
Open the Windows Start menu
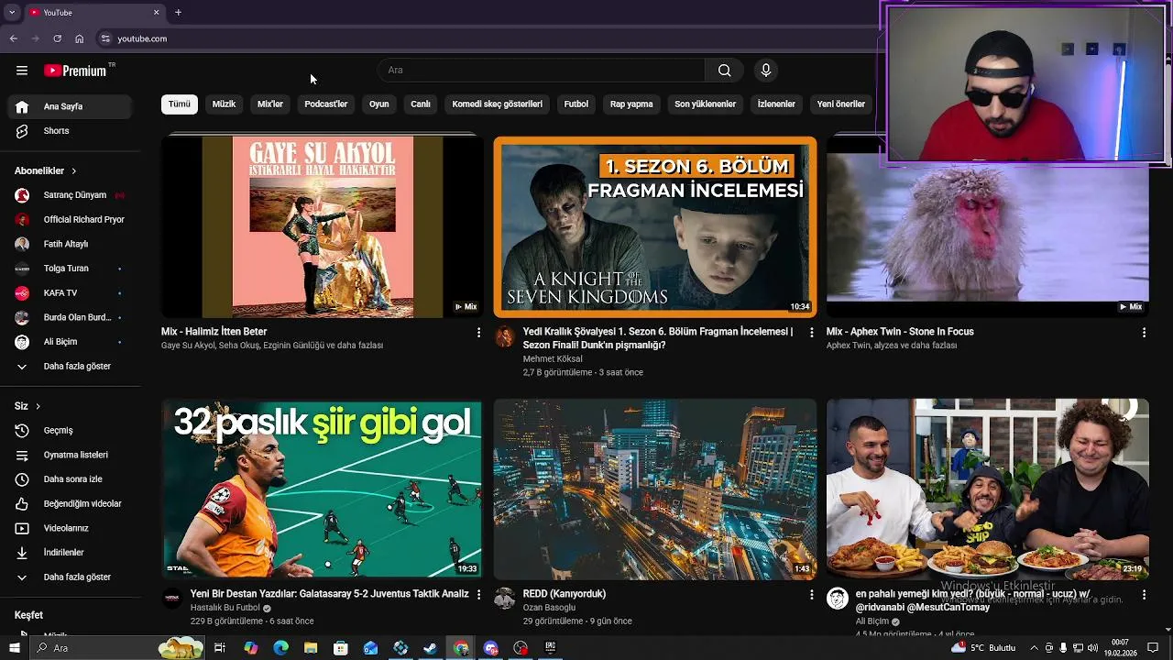14,648
